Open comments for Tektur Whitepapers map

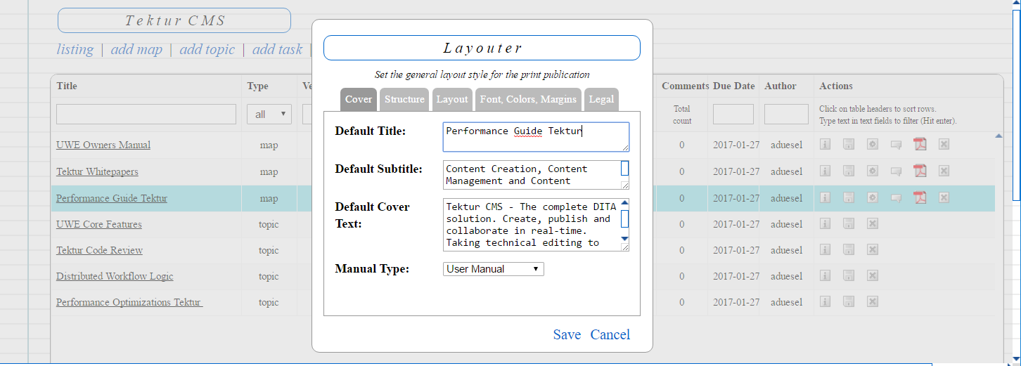pos(896,171)
